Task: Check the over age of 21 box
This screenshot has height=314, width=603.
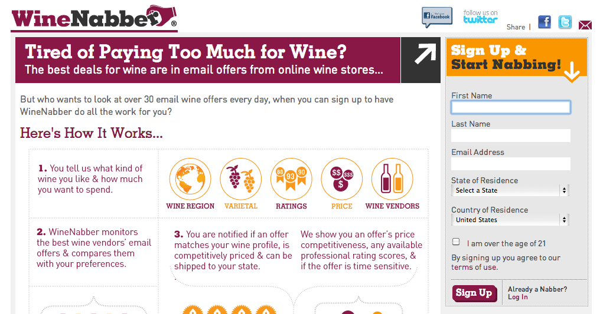Action: [456, 242]
